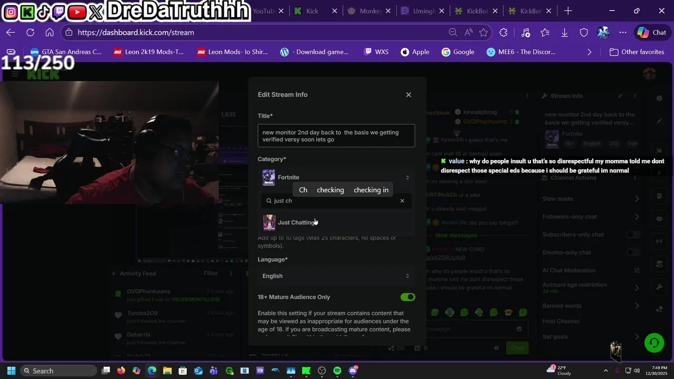Click into the stream title field

coord(336,136)
